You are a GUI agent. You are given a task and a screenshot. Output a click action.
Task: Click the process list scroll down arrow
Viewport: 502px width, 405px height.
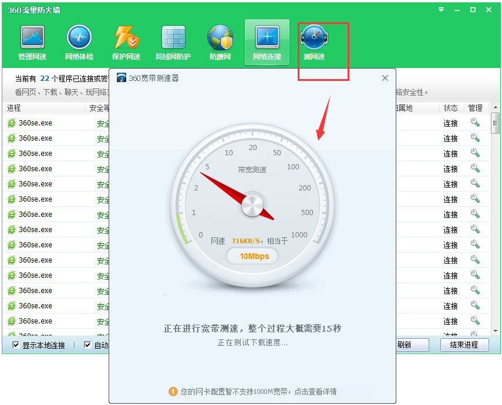[496, 331]
